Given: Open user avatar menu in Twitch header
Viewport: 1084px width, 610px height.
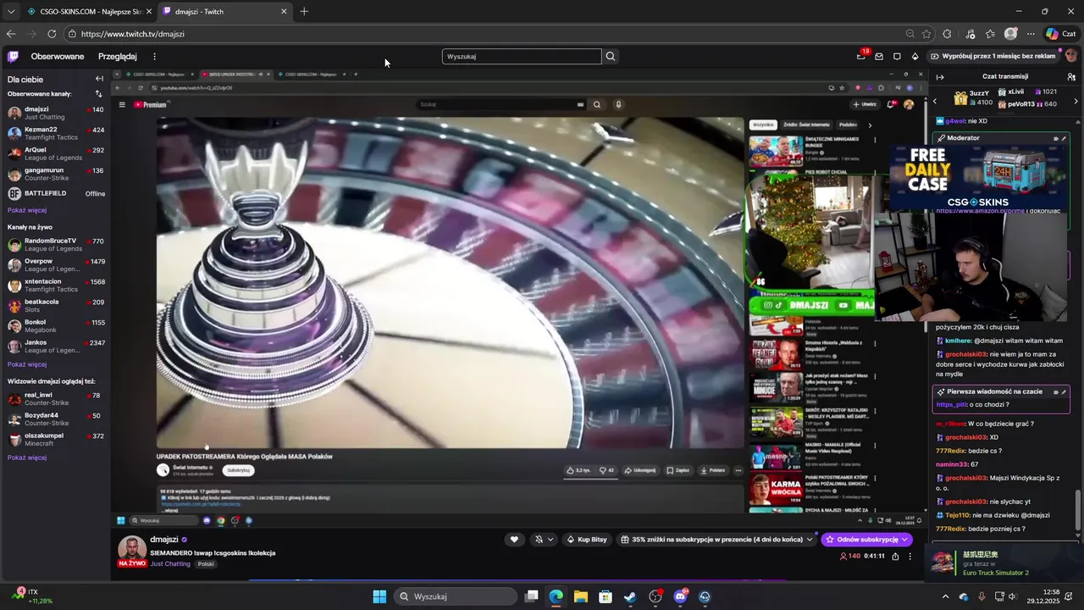Looking at the screenshot, I should [x=1071, y=56].
